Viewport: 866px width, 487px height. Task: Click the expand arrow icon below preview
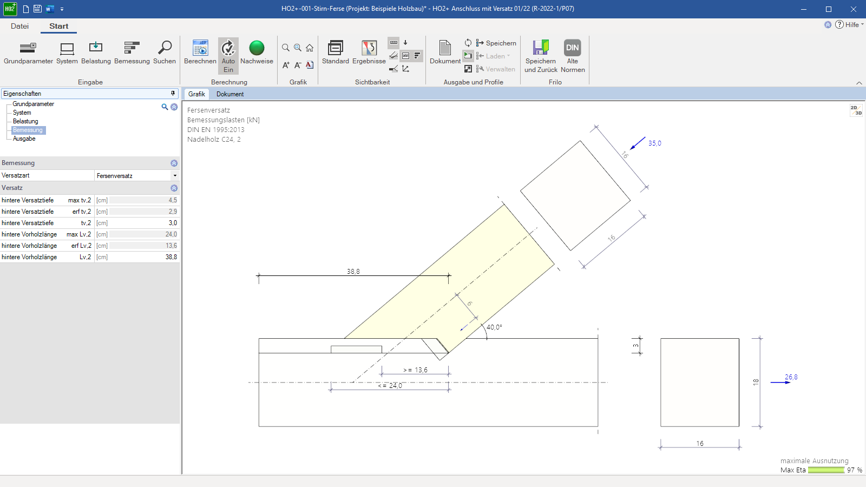[468, 69]
